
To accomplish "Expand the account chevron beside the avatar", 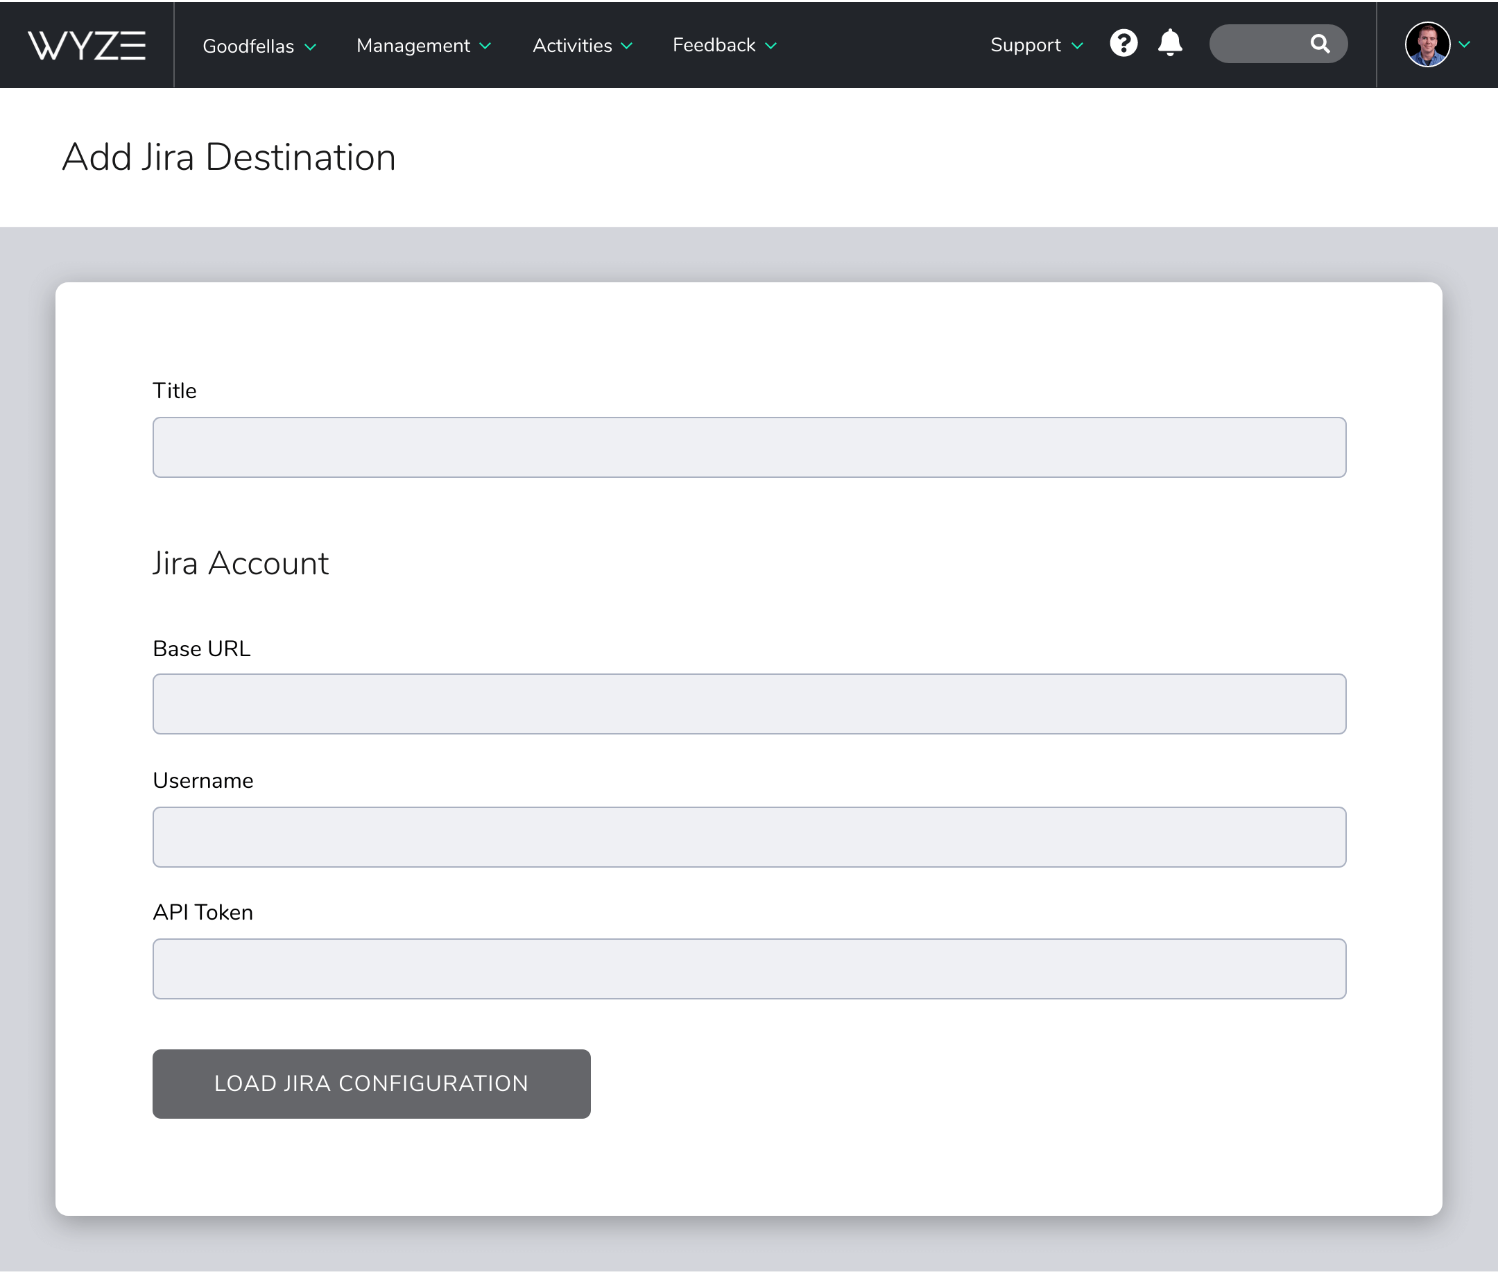I will click(1464, 44).
